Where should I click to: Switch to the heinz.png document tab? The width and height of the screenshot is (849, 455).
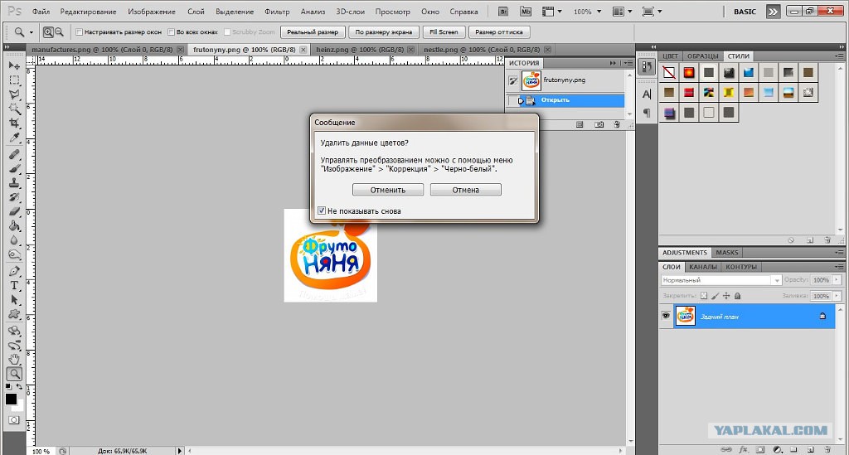coord(360,49)
